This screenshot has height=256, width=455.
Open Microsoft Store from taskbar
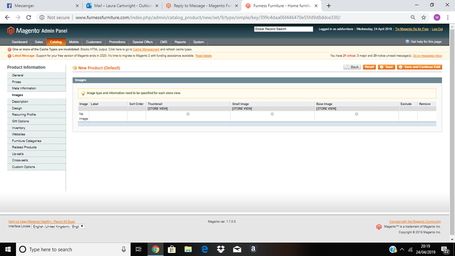172,249
